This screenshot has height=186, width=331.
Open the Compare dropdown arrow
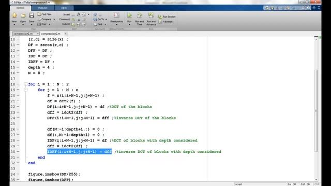54,20
